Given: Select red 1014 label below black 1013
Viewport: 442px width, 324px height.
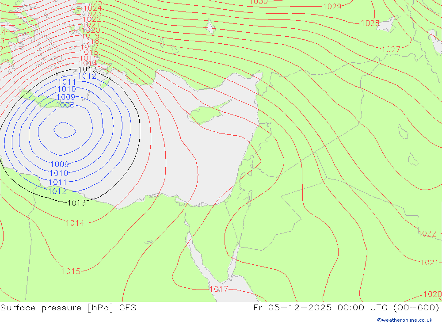Looking at the screenshot, I should click(75, 223).
